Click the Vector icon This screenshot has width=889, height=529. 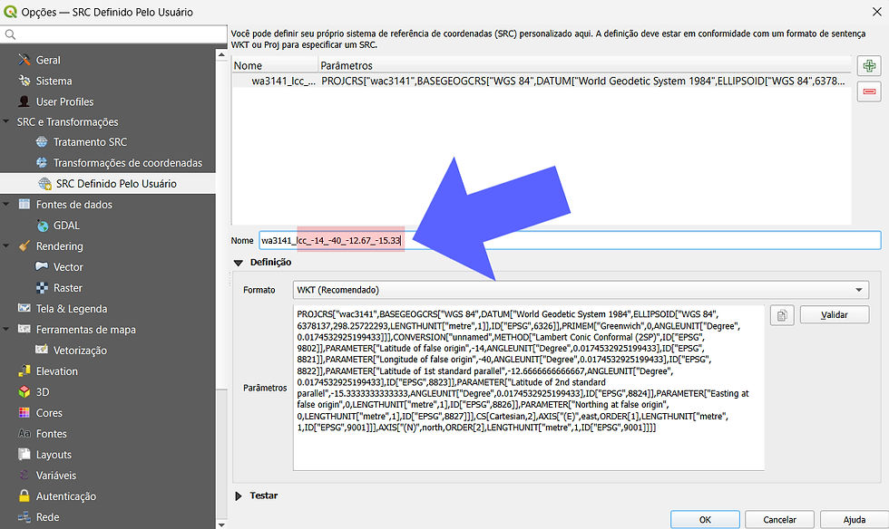point(42,266)
